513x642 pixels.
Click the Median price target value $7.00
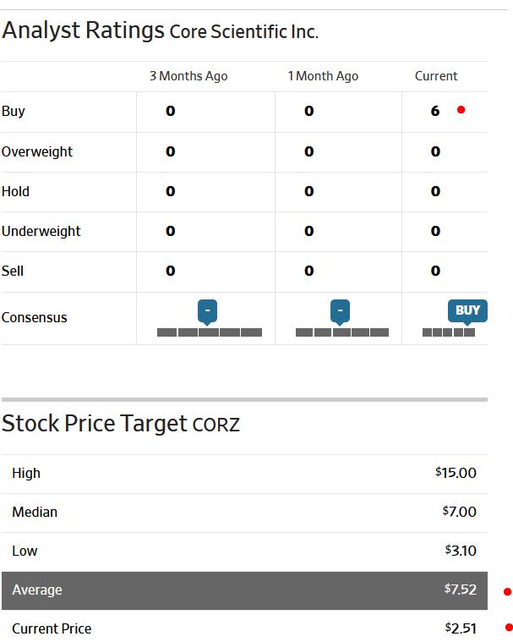(x=460, y=512)
